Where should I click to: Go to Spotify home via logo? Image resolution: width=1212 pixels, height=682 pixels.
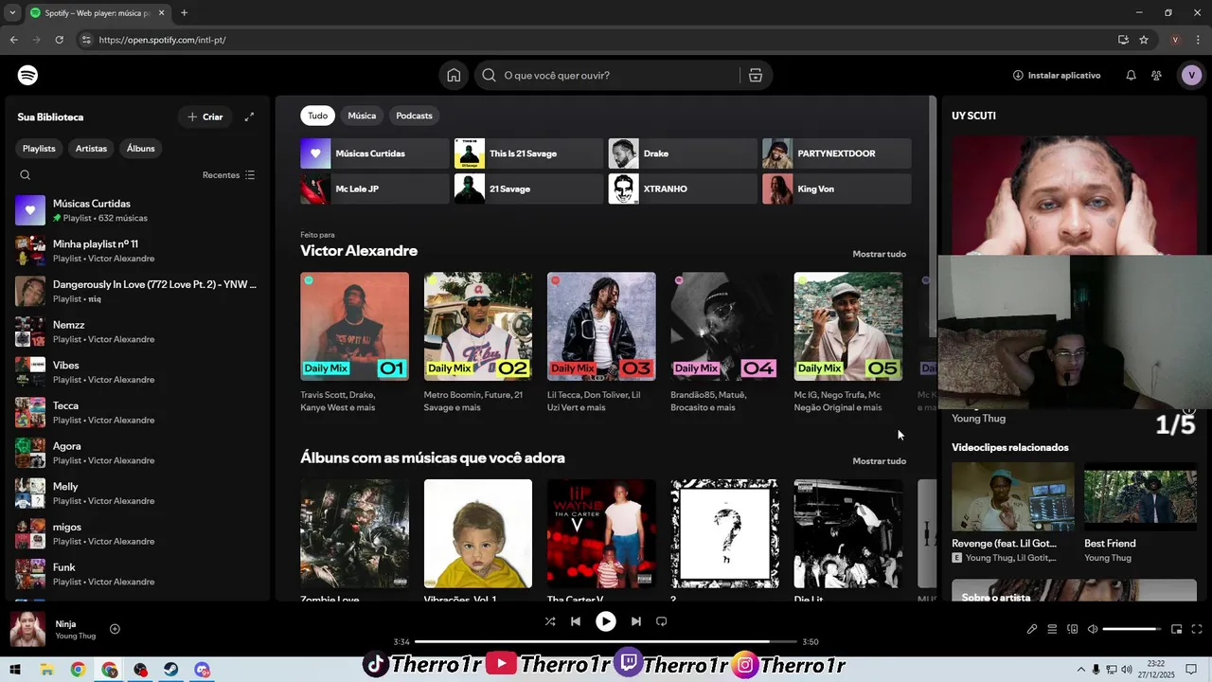click(x=27, y=75)
